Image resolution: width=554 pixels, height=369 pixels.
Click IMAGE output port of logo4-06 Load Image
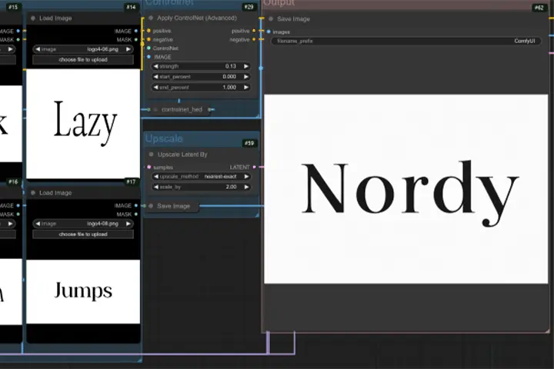(x=136, y=31)
